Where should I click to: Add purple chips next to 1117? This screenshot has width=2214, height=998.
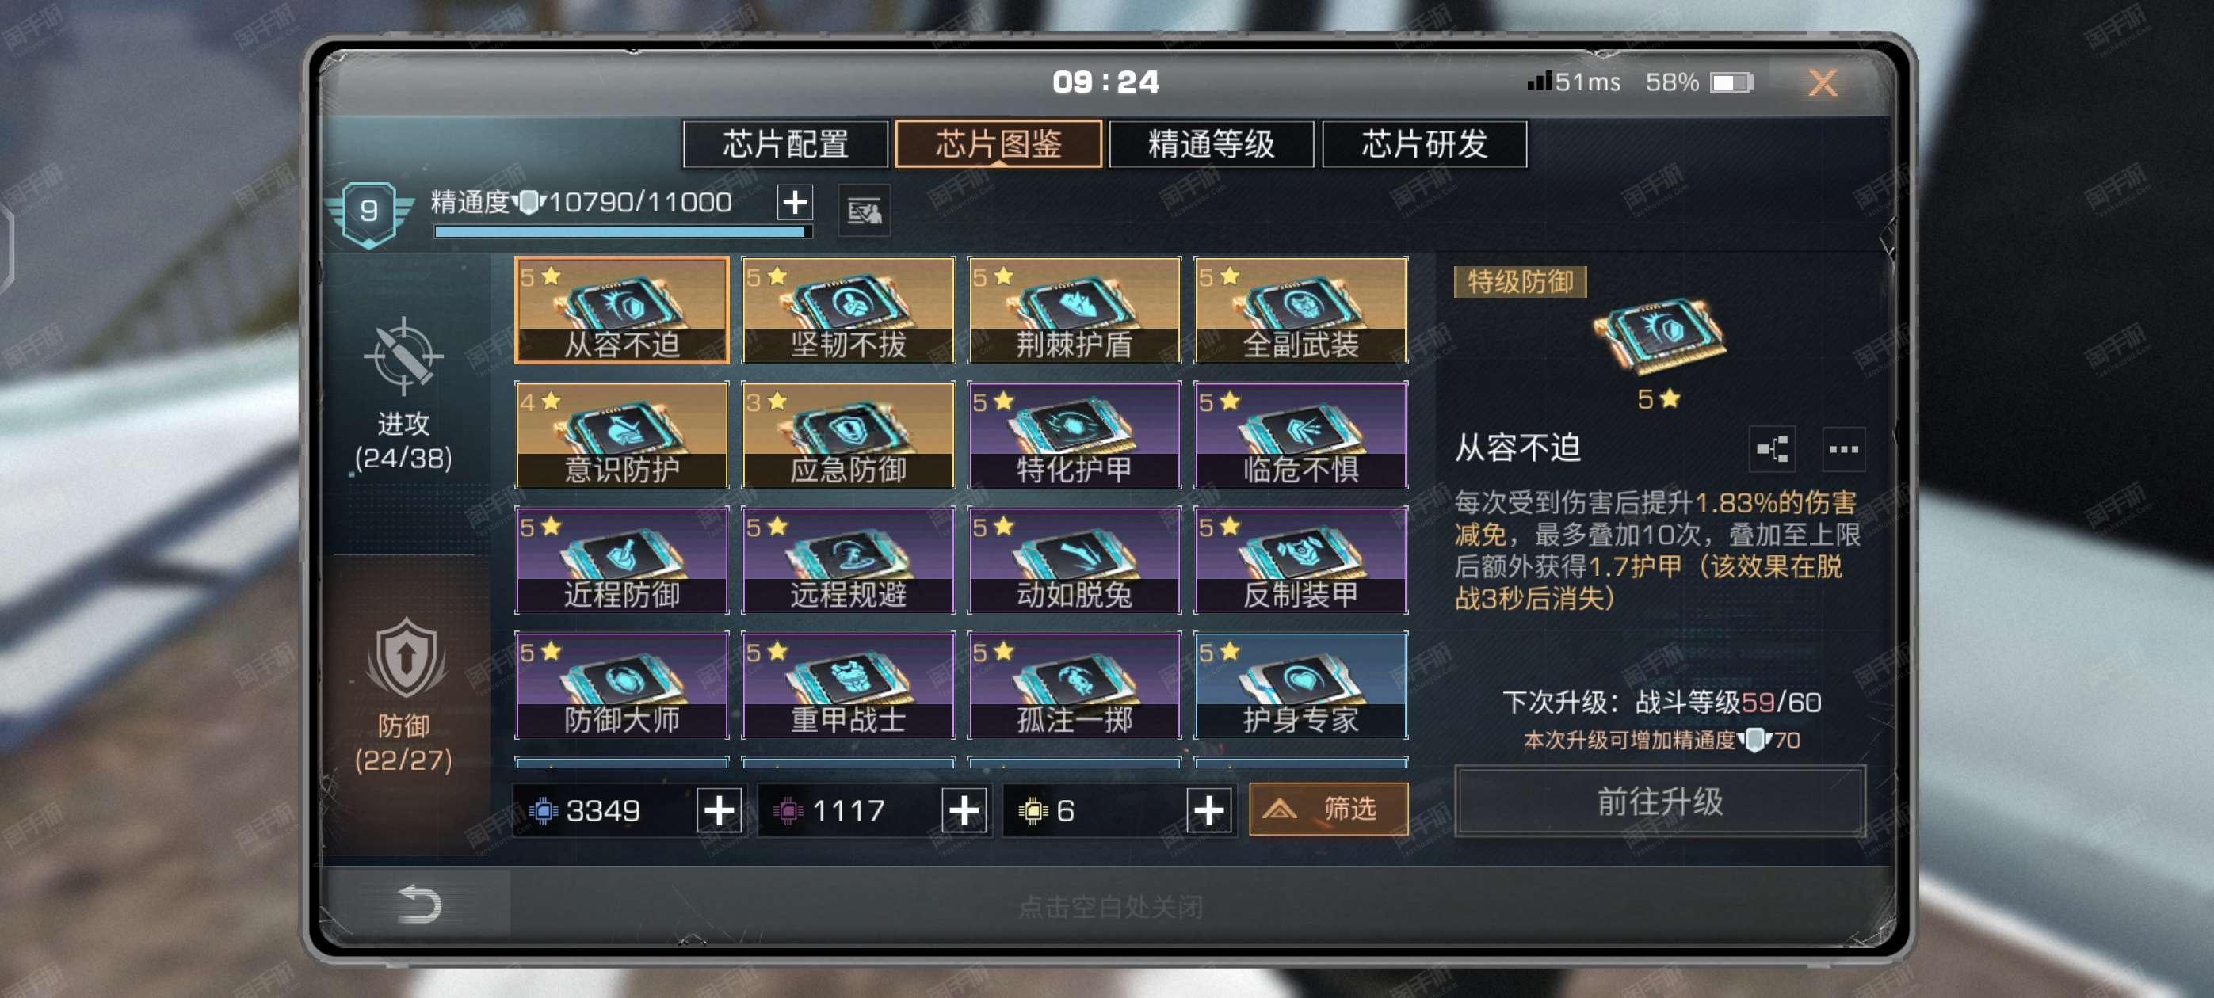pos(964,809)
